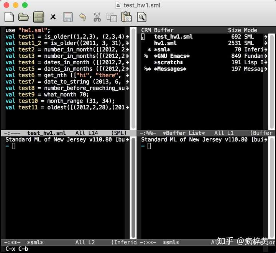
Task: Select the *Messages* buffer entry
Action: 170,69
